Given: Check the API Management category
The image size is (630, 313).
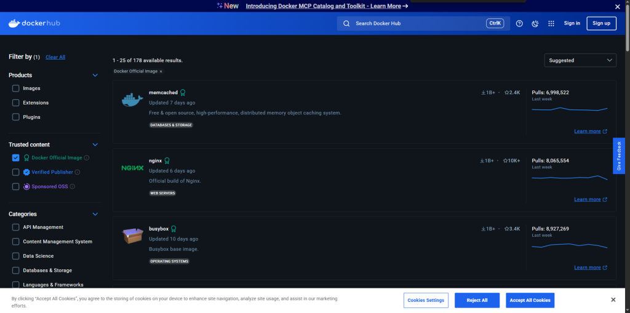Looking at the screenshot, I should (15, 228).
